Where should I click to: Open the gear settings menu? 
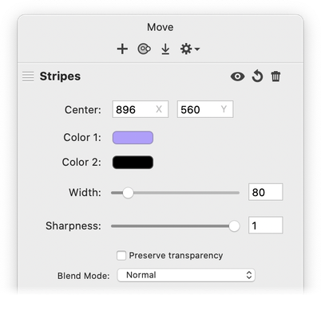coord(186,49)
